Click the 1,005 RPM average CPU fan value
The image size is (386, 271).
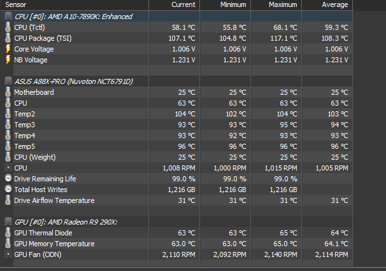pos(332,168)
